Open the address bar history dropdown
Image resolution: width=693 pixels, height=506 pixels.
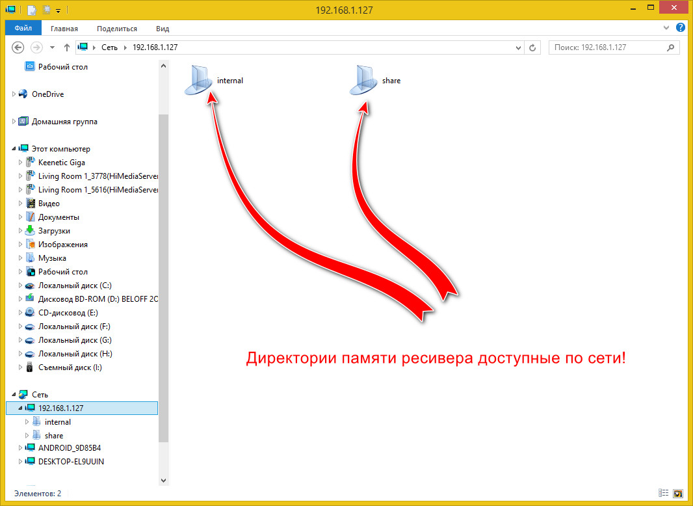pyautogui.click(x=518, y=47)
